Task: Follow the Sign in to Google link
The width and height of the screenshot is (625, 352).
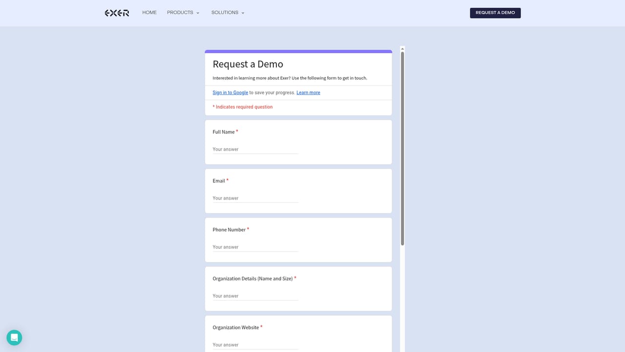Action: tap(230, 92)
